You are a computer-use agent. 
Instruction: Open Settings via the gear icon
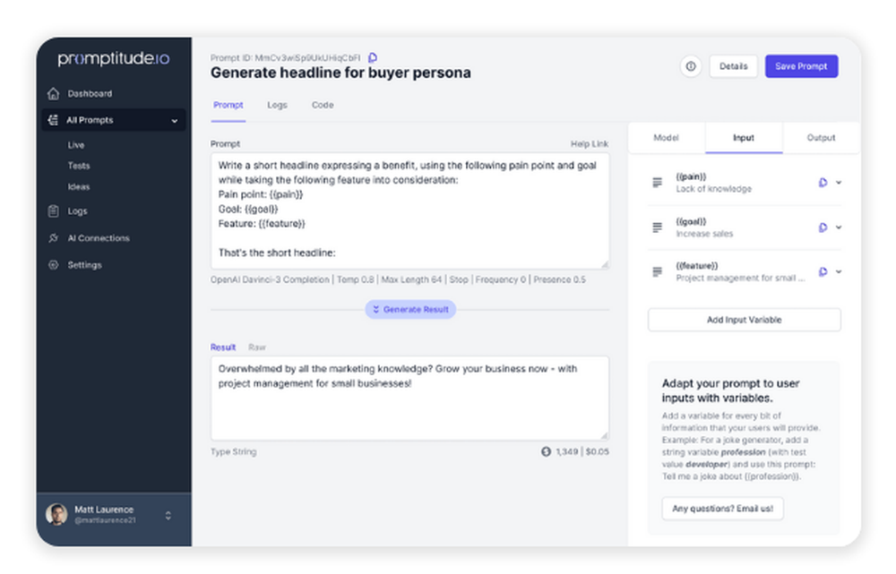coord(53,265)
